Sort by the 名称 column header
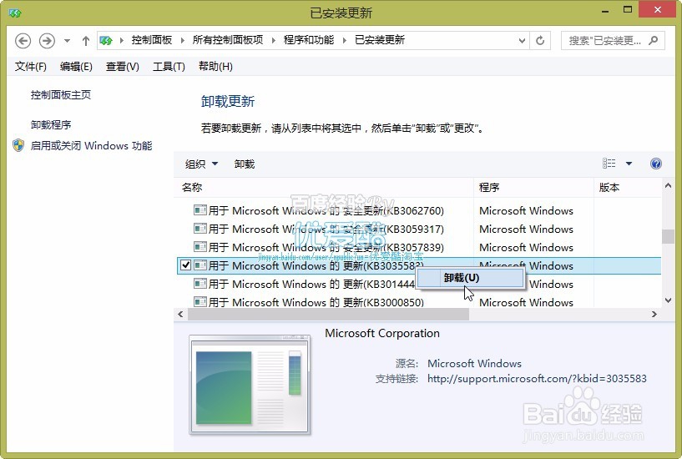The image size is (682, 459). pos(324,187)
